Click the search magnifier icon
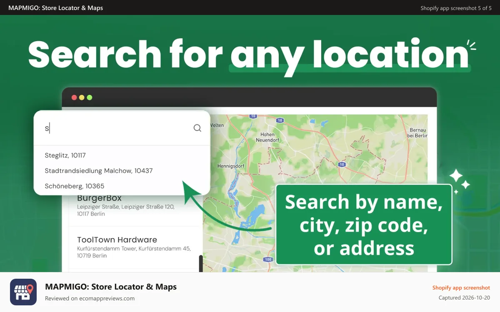This screenshot has height=312, width=500. click(197, 128)
